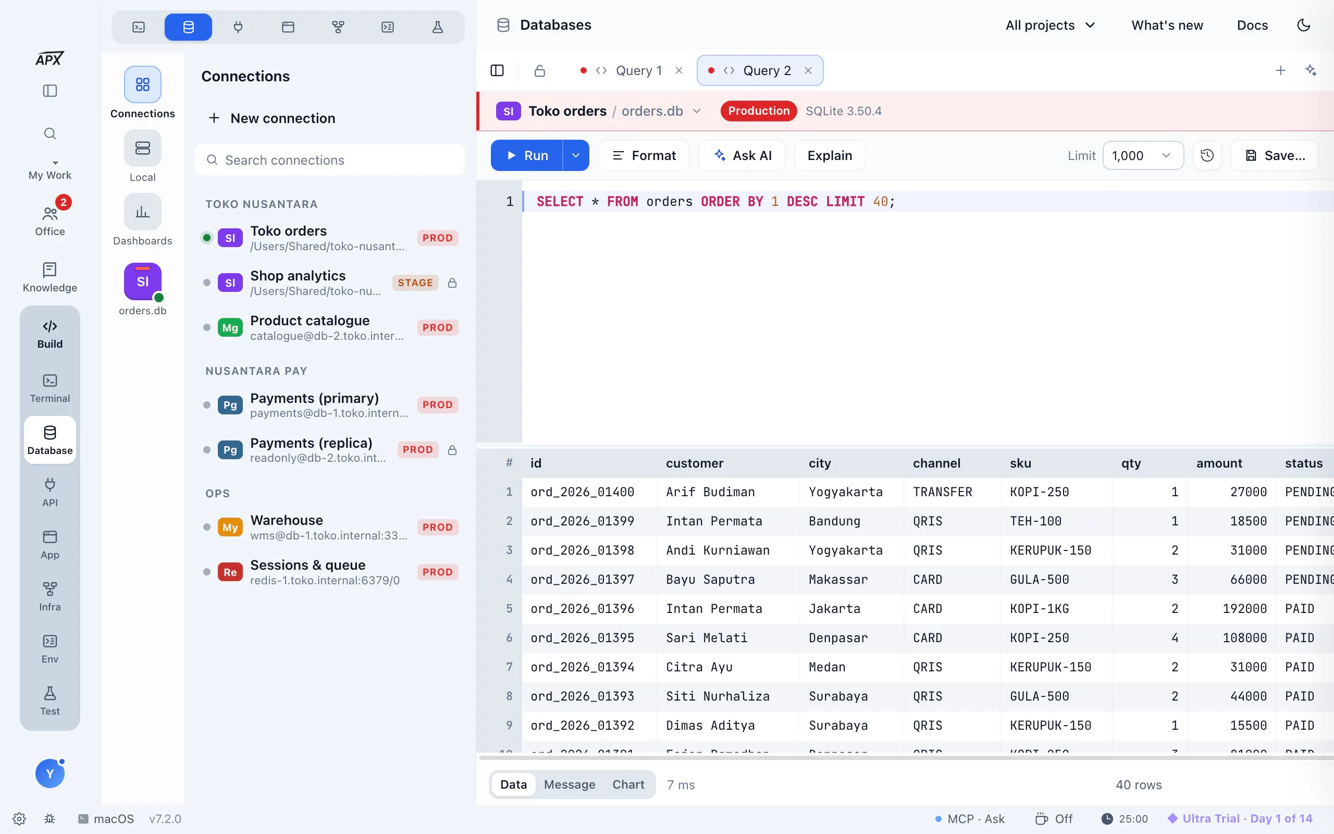Viewport: 1334px width, 834px height.
Task: Select the API plug icon in top toolbar
Action: click(238, 27)
